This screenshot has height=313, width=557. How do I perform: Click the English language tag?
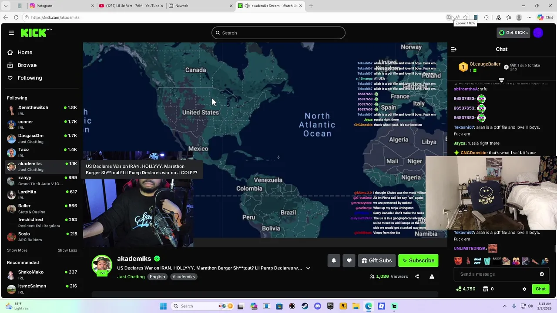158,277
